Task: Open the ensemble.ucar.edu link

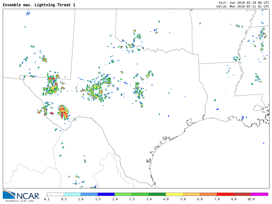Action: (x=19, y=201)
